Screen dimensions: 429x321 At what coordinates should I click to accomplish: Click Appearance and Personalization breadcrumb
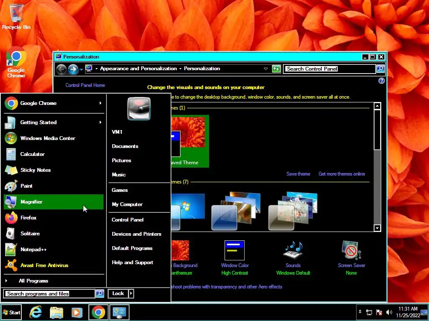pyautogui.click(x=138, y=69)
